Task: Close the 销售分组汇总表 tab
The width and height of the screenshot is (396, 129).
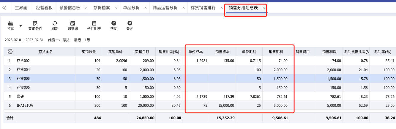Action: click(x=264, y=8)
